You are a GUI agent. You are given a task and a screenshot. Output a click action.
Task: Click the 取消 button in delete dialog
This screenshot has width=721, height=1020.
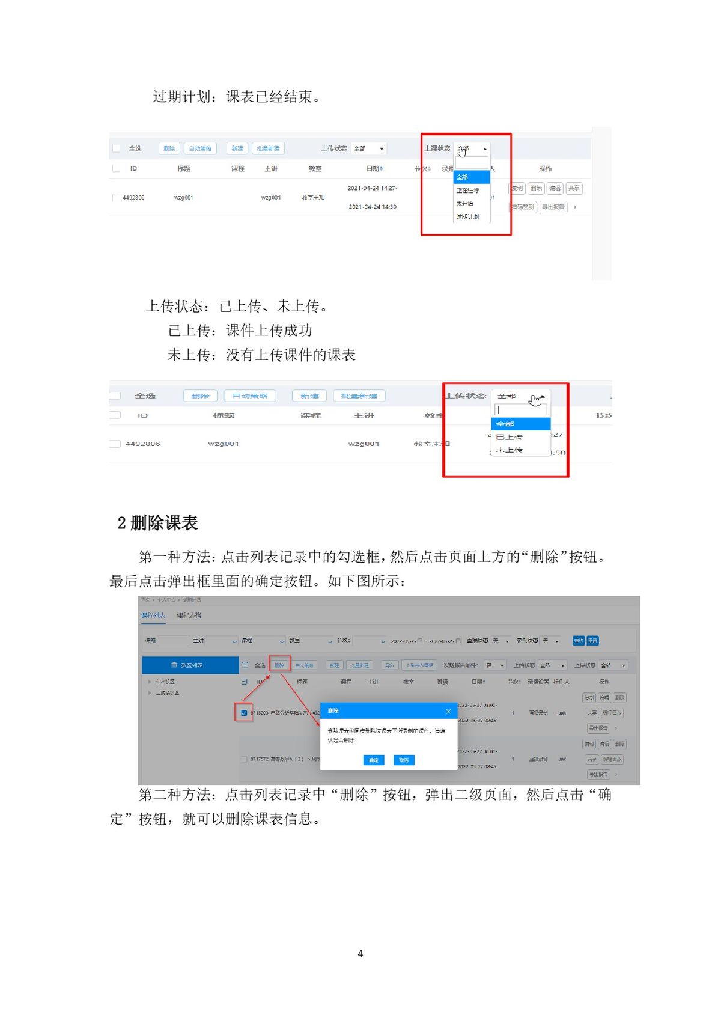(404, 760)
